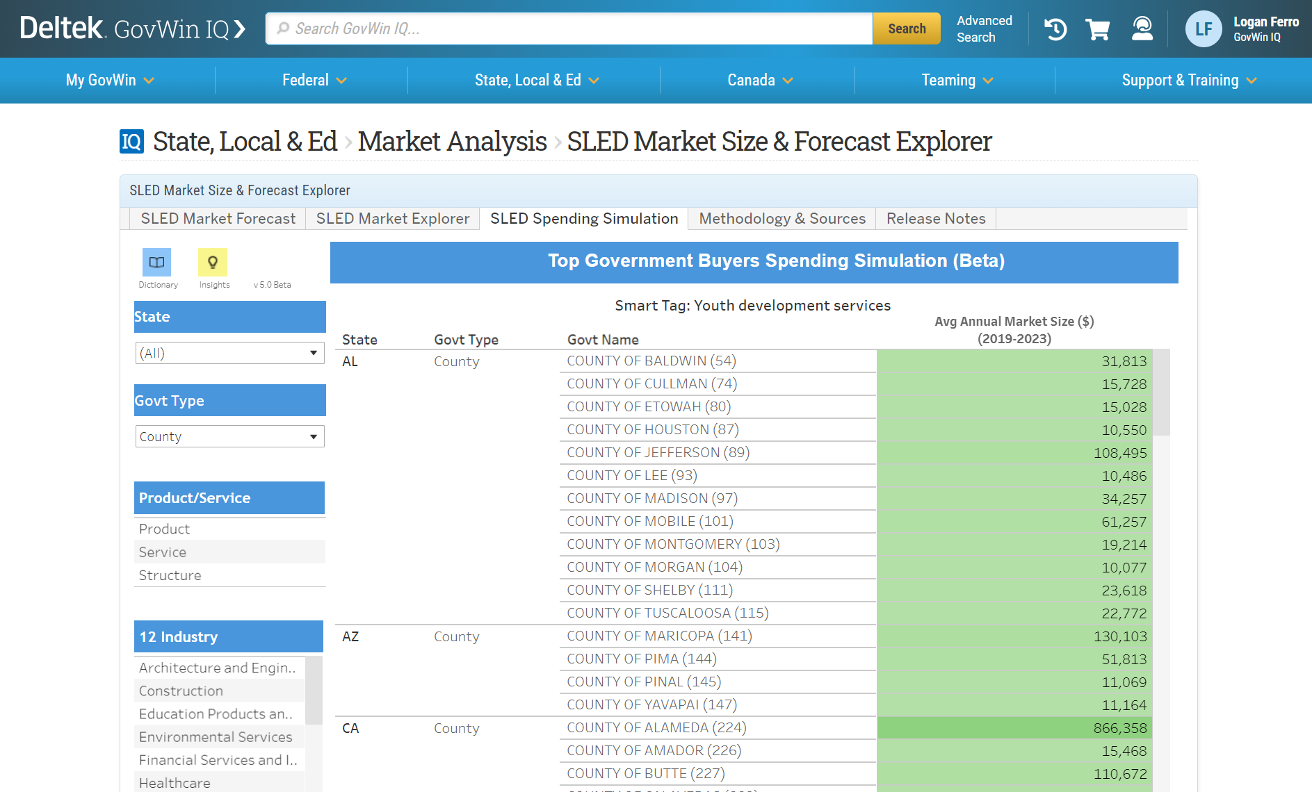This screenshot has width=1312, height=792.
Task: Click the Deltek GovWin IQ logo
Action: pos(132,28)
